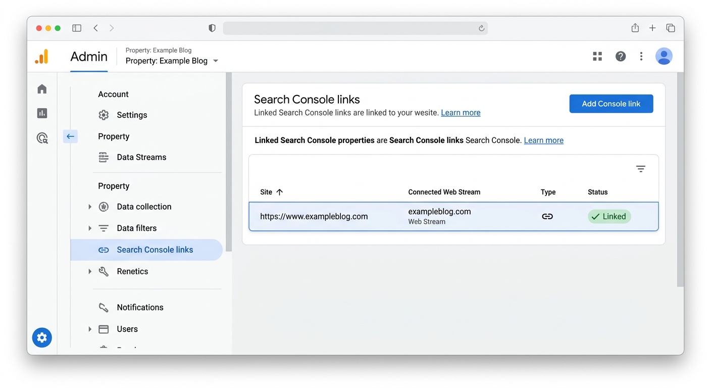
Task: Click the browser address bar
Action: click(x=355, y=28)
